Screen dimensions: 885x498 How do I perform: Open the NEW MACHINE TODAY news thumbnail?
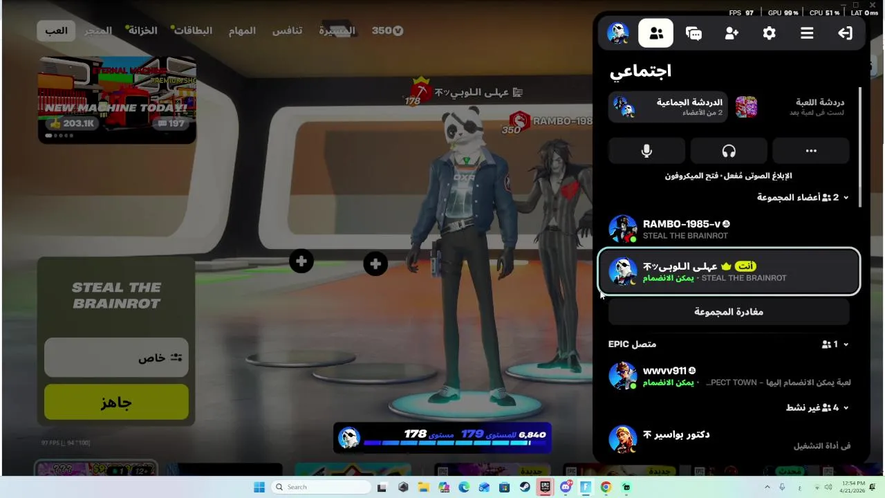click(x=117, y=100)
